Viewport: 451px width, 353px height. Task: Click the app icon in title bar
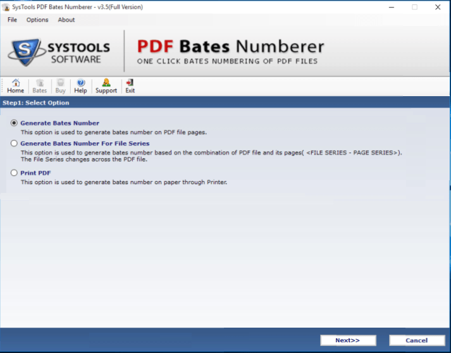[6, 7]
